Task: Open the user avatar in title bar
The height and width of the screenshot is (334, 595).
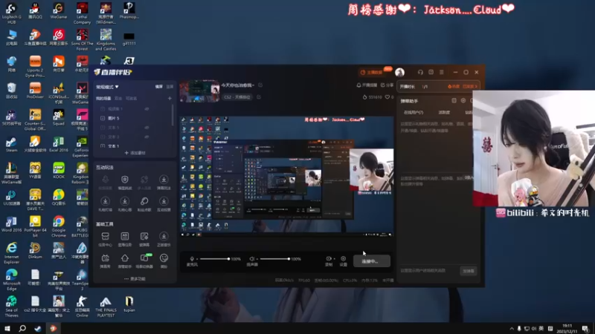Action: pyautogui.click(x=399, y=72)
